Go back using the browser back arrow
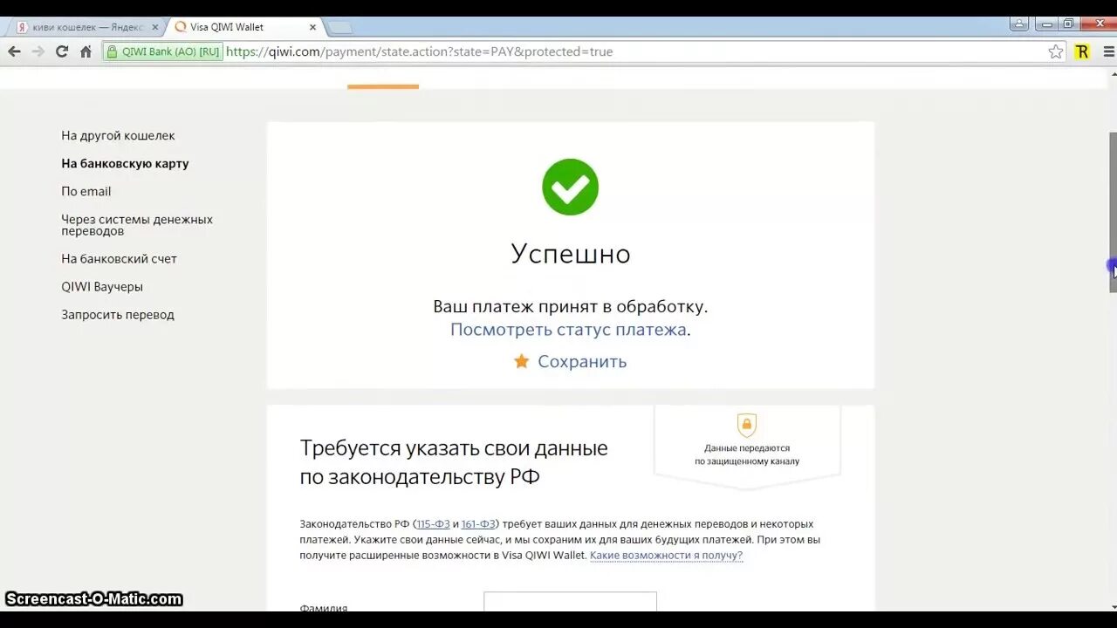Image resolution: width=1117 pixels, height=628 pixels. coord(14,51)
